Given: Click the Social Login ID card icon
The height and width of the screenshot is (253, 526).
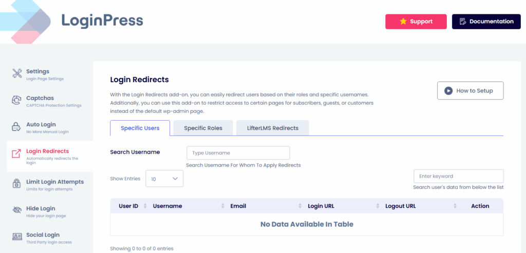Looking at the screenshot, I should 17,237.
